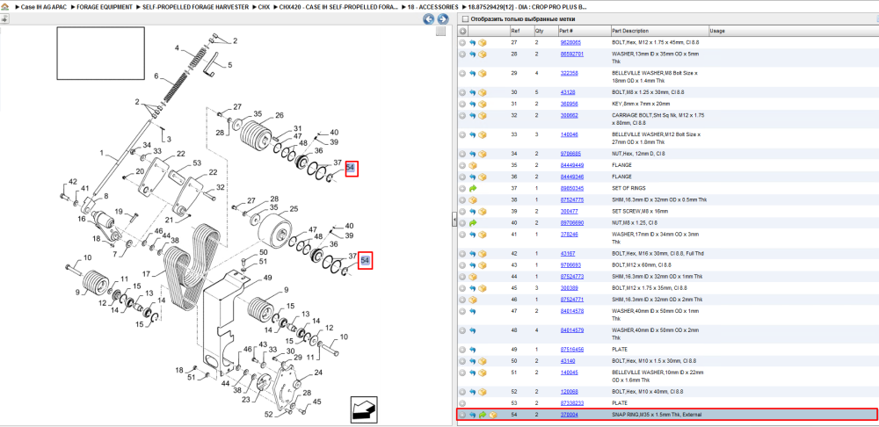Viewport: 879px width, 427px height.
Task: Open 'Case IH AG APAC' breadcrumb
Action: point(44,7)
